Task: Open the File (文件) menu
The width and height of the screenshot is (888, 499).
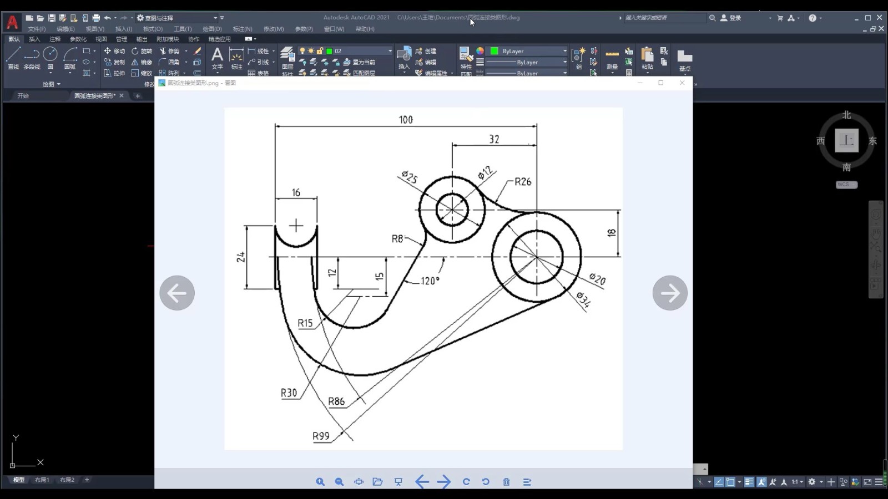Action: coord(37,29)
